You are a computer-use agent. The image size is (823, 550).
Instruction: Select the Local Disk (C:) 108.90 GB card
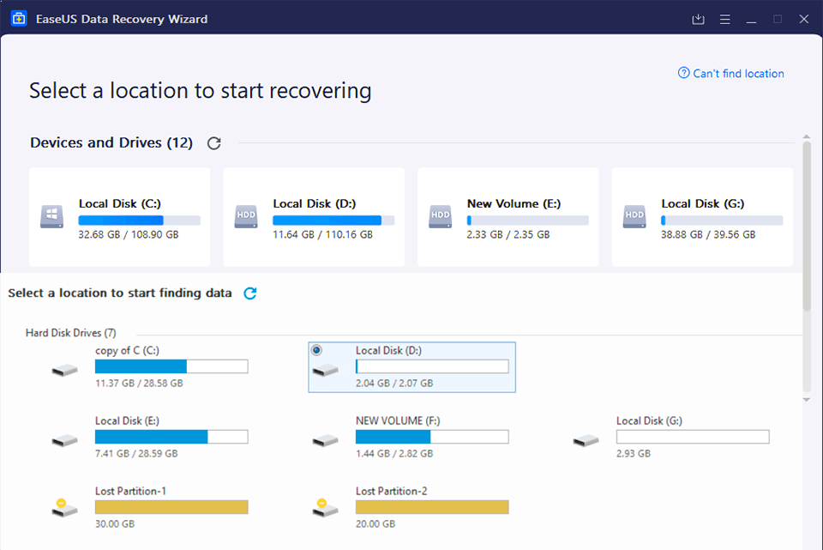tap(120, 217)
